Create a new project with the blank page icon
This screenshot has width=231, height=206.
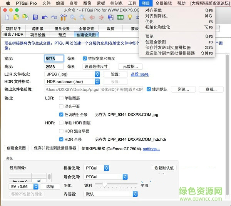[7, 17]
